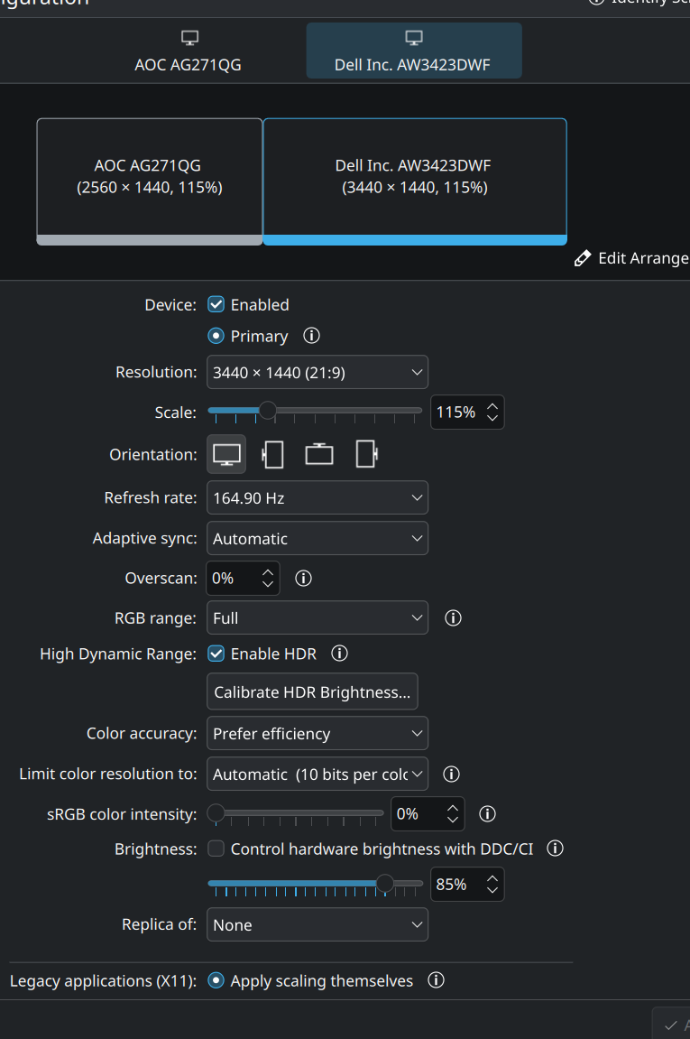
Task: Select upside-down orientation icon
Action: point(319,455)
